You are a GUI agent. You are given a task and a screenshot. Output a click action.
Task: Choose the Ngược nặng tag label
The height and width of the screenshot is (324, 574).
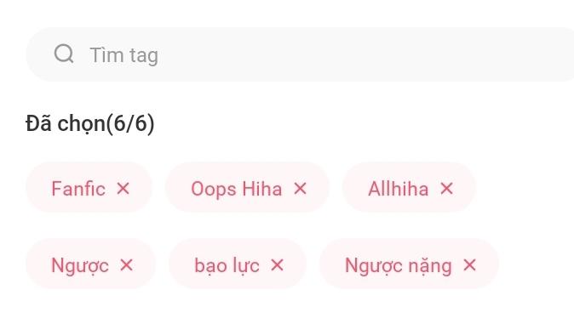[399, 266]
